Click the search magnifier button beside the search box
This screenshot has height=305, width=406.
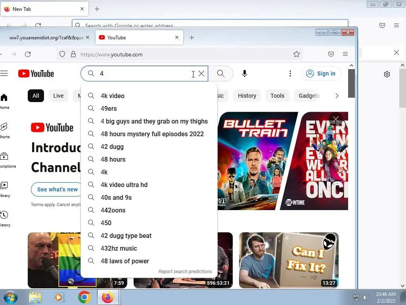click(x=220, y=73)
